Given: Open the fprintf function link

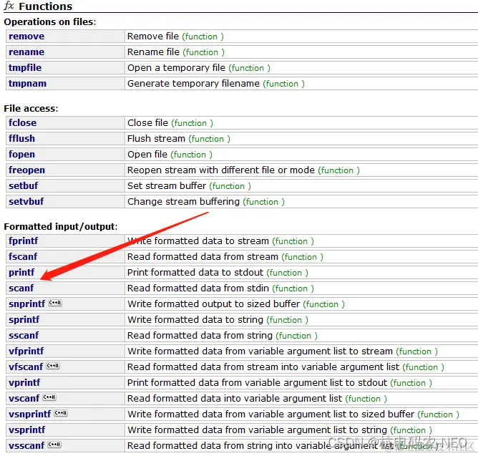Looking at the screenshot, I should click(x=23, y=241).
